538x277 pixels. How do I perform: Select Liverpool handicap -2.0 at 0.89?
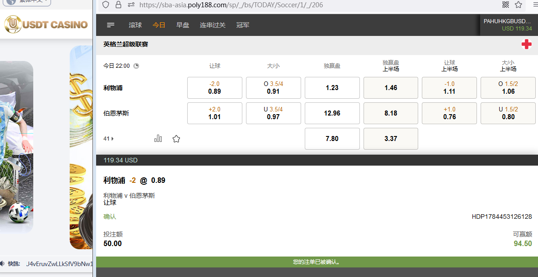tap(215, 88)
